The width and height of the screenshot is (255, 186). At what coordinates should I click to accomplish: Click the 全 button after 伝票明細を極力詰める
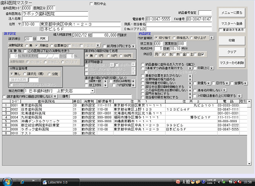(190, 79)
